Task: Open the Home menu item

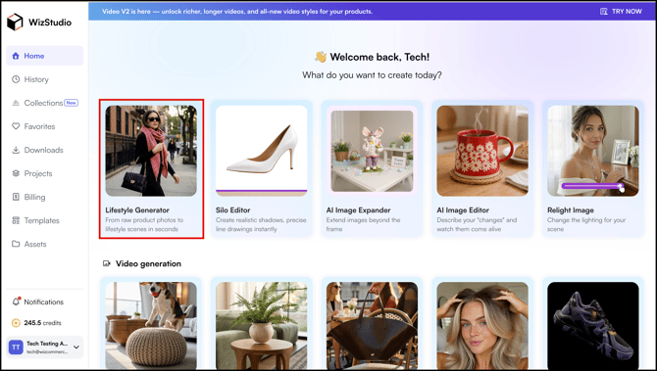Action: point(45,56)
